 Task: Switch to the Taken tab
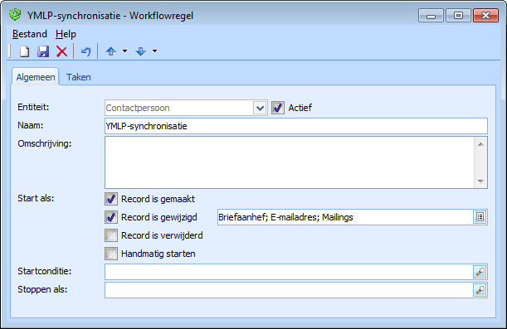tap(79, 77)
